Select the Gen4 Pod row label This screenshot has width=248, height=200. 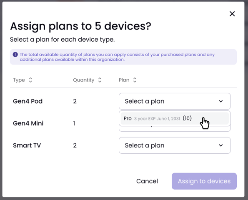28,101
